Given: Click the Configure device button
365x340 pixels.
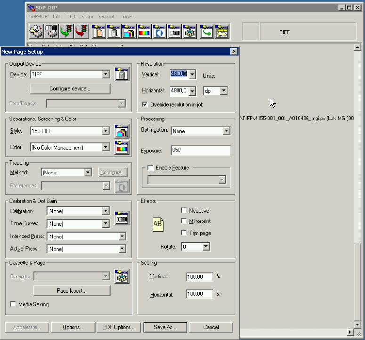Looking at the screenshot, I should (x=70, y=88).
